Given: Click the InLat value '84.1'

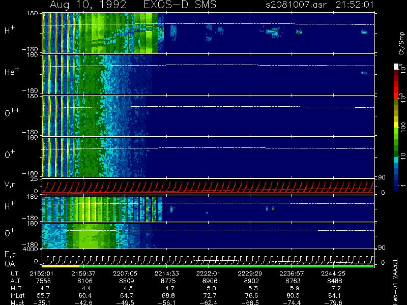Looking at the screenshot, I should pos(334,296).
